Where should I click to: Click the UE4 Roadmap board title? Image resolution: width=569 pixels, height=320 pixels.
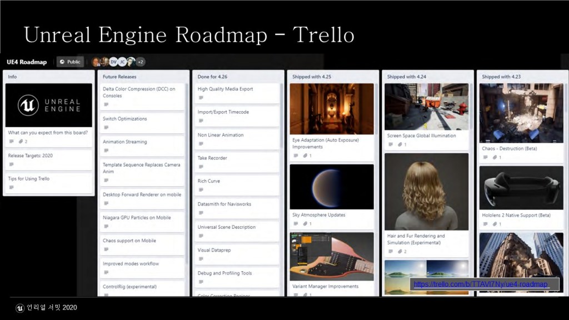[27, 62]
